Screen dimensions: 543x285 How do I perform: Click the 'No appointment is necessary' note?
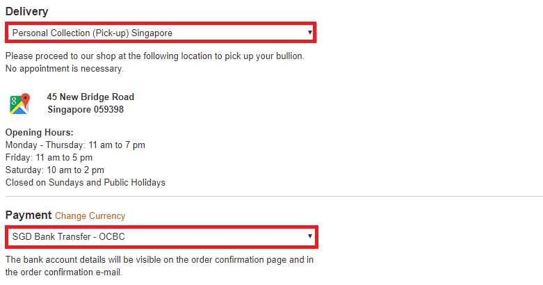pyautogui.click(x=65, y=69)
